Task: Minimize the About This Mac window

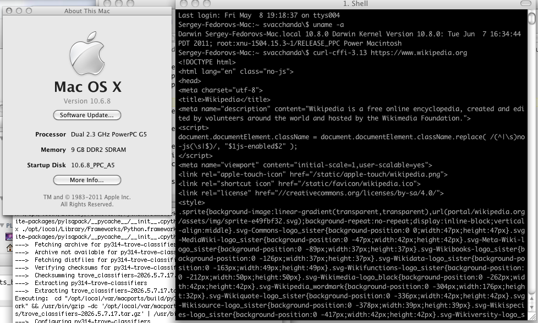Action: pyautogui.click(x=19, y=11)
